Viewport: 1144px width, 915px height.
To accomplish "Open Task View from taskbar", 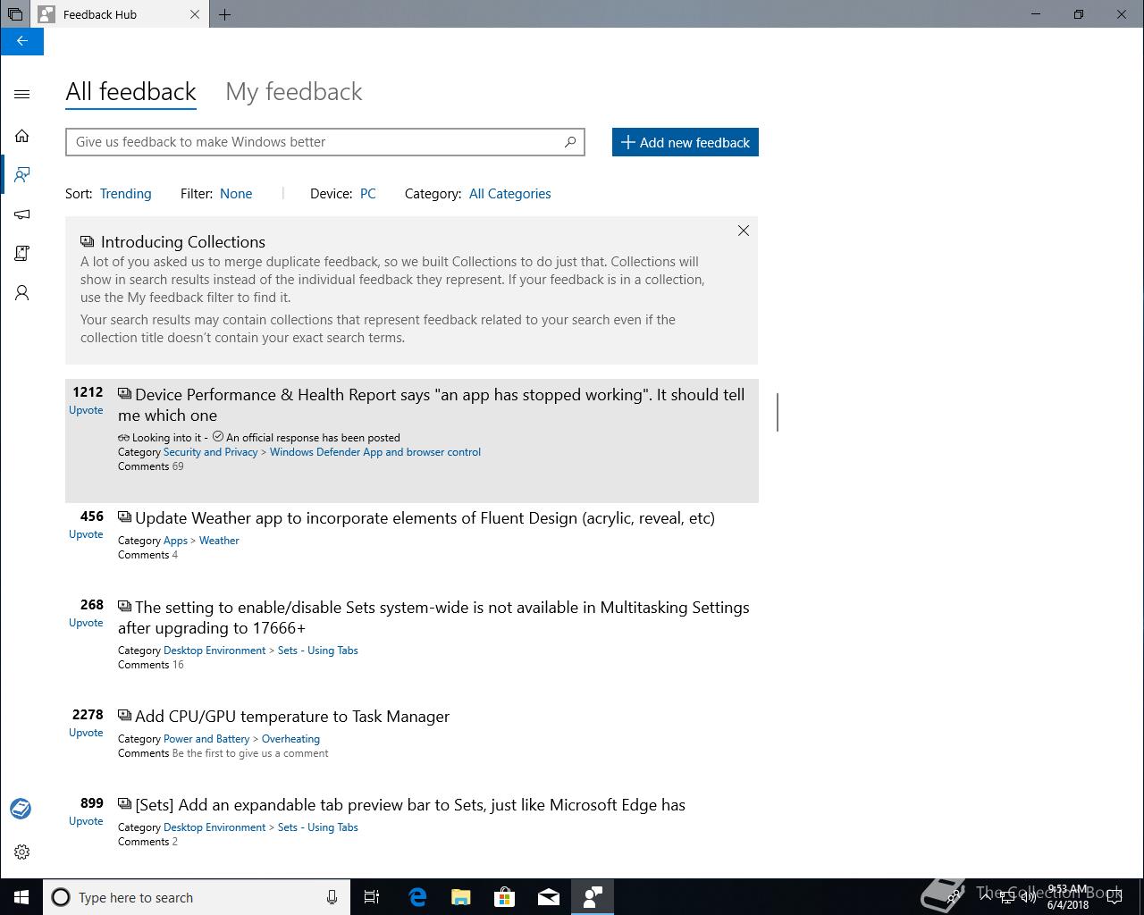I will pyautogui.click(x=372, y=897).
